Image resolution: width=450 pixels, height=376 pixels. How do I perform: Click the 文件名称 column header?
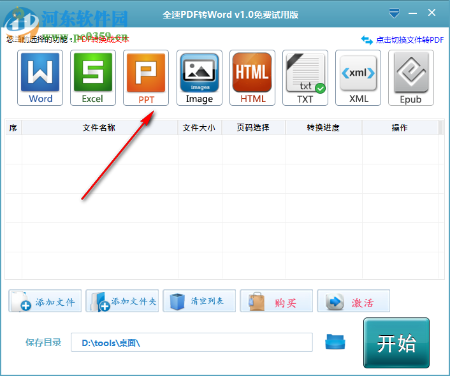[99, 127]
